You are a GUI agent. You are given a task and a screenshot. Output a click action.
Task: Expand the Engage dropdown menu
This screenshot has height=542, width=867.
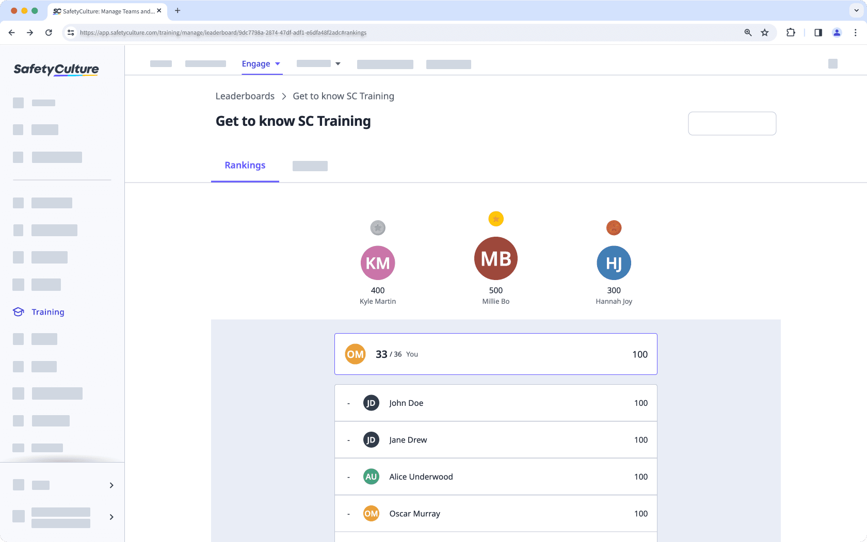tap(261, 64)
